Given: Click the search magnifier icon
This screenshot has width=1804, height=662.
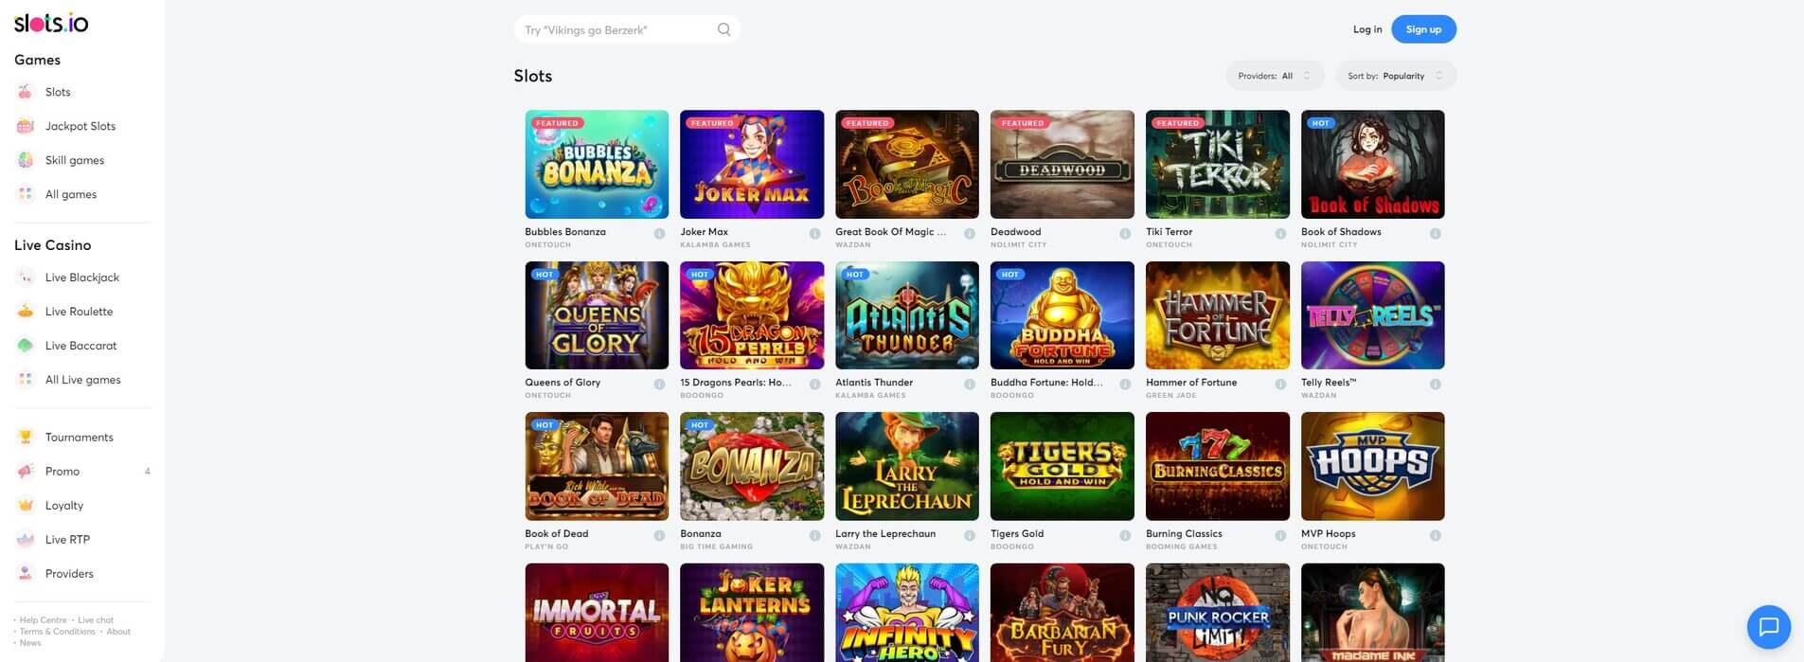Looking at the screenshot, I should (723, 29).
